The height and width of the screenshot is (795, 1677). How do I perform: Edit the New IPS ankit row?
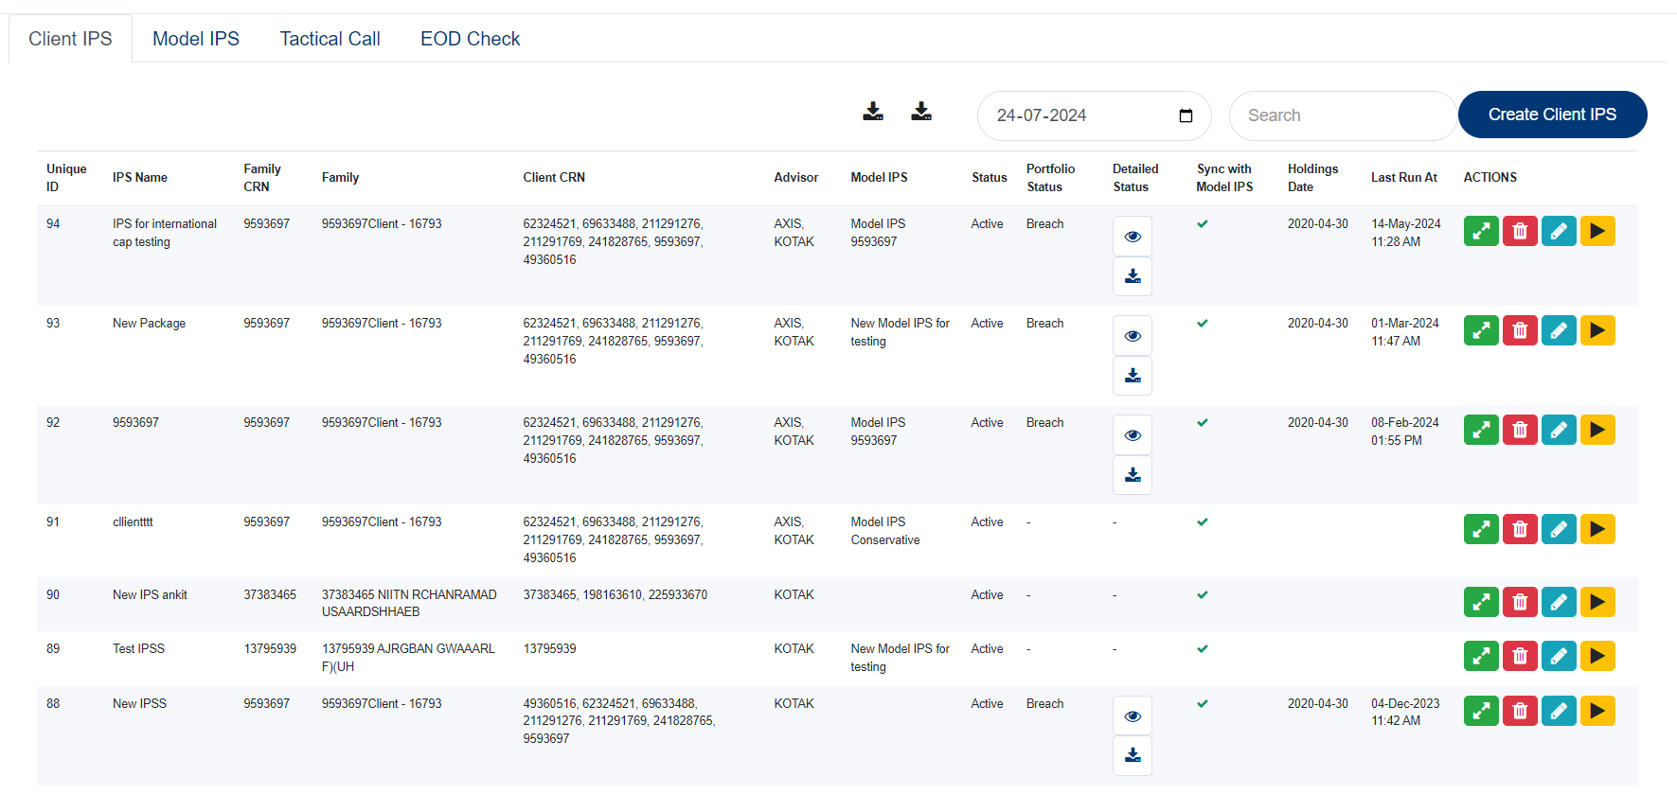(x=1559, y=602)
